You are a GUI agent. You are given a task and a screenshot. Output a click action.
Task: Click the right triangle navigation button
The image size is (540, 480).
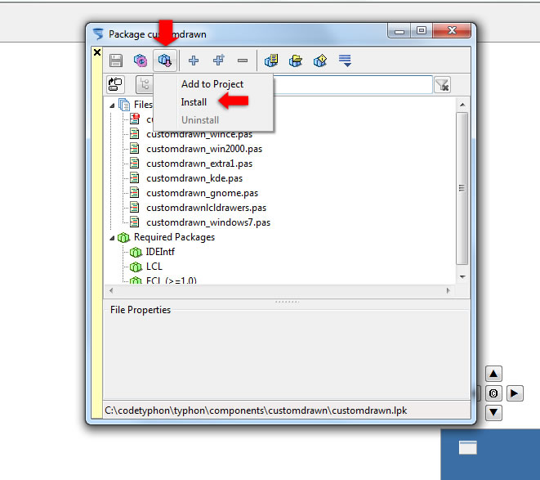click(x=515, y=393)
